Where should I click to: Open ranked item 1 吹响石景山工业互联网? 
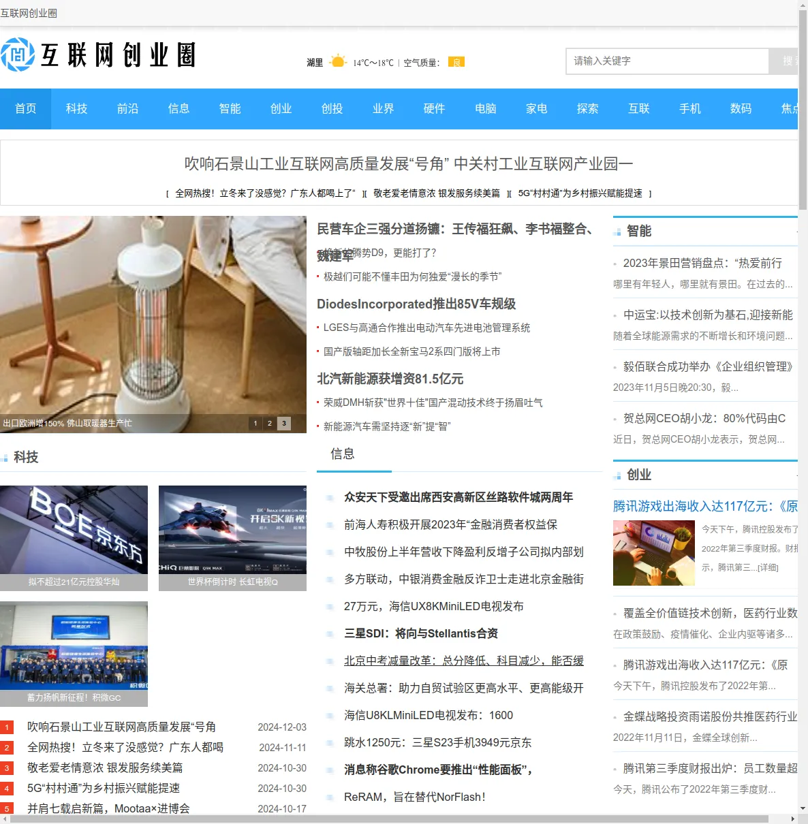pos(121,727)
